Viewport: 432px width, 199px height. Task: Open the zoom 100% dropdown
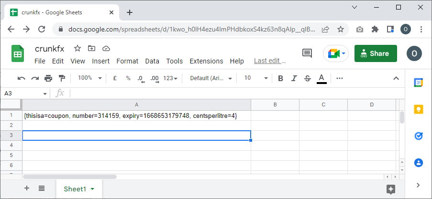[x=90, y=78]
